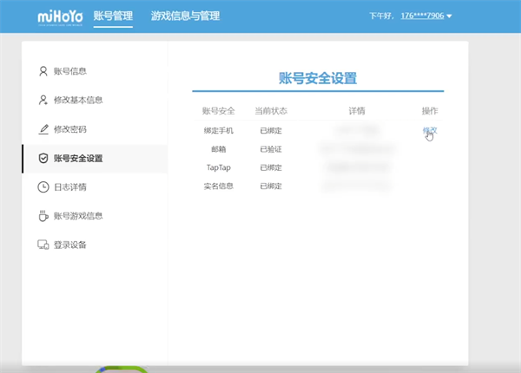Screen dimensions: 521x373
Task: Select the 实名信息 row label
Action: coord(218,186)
